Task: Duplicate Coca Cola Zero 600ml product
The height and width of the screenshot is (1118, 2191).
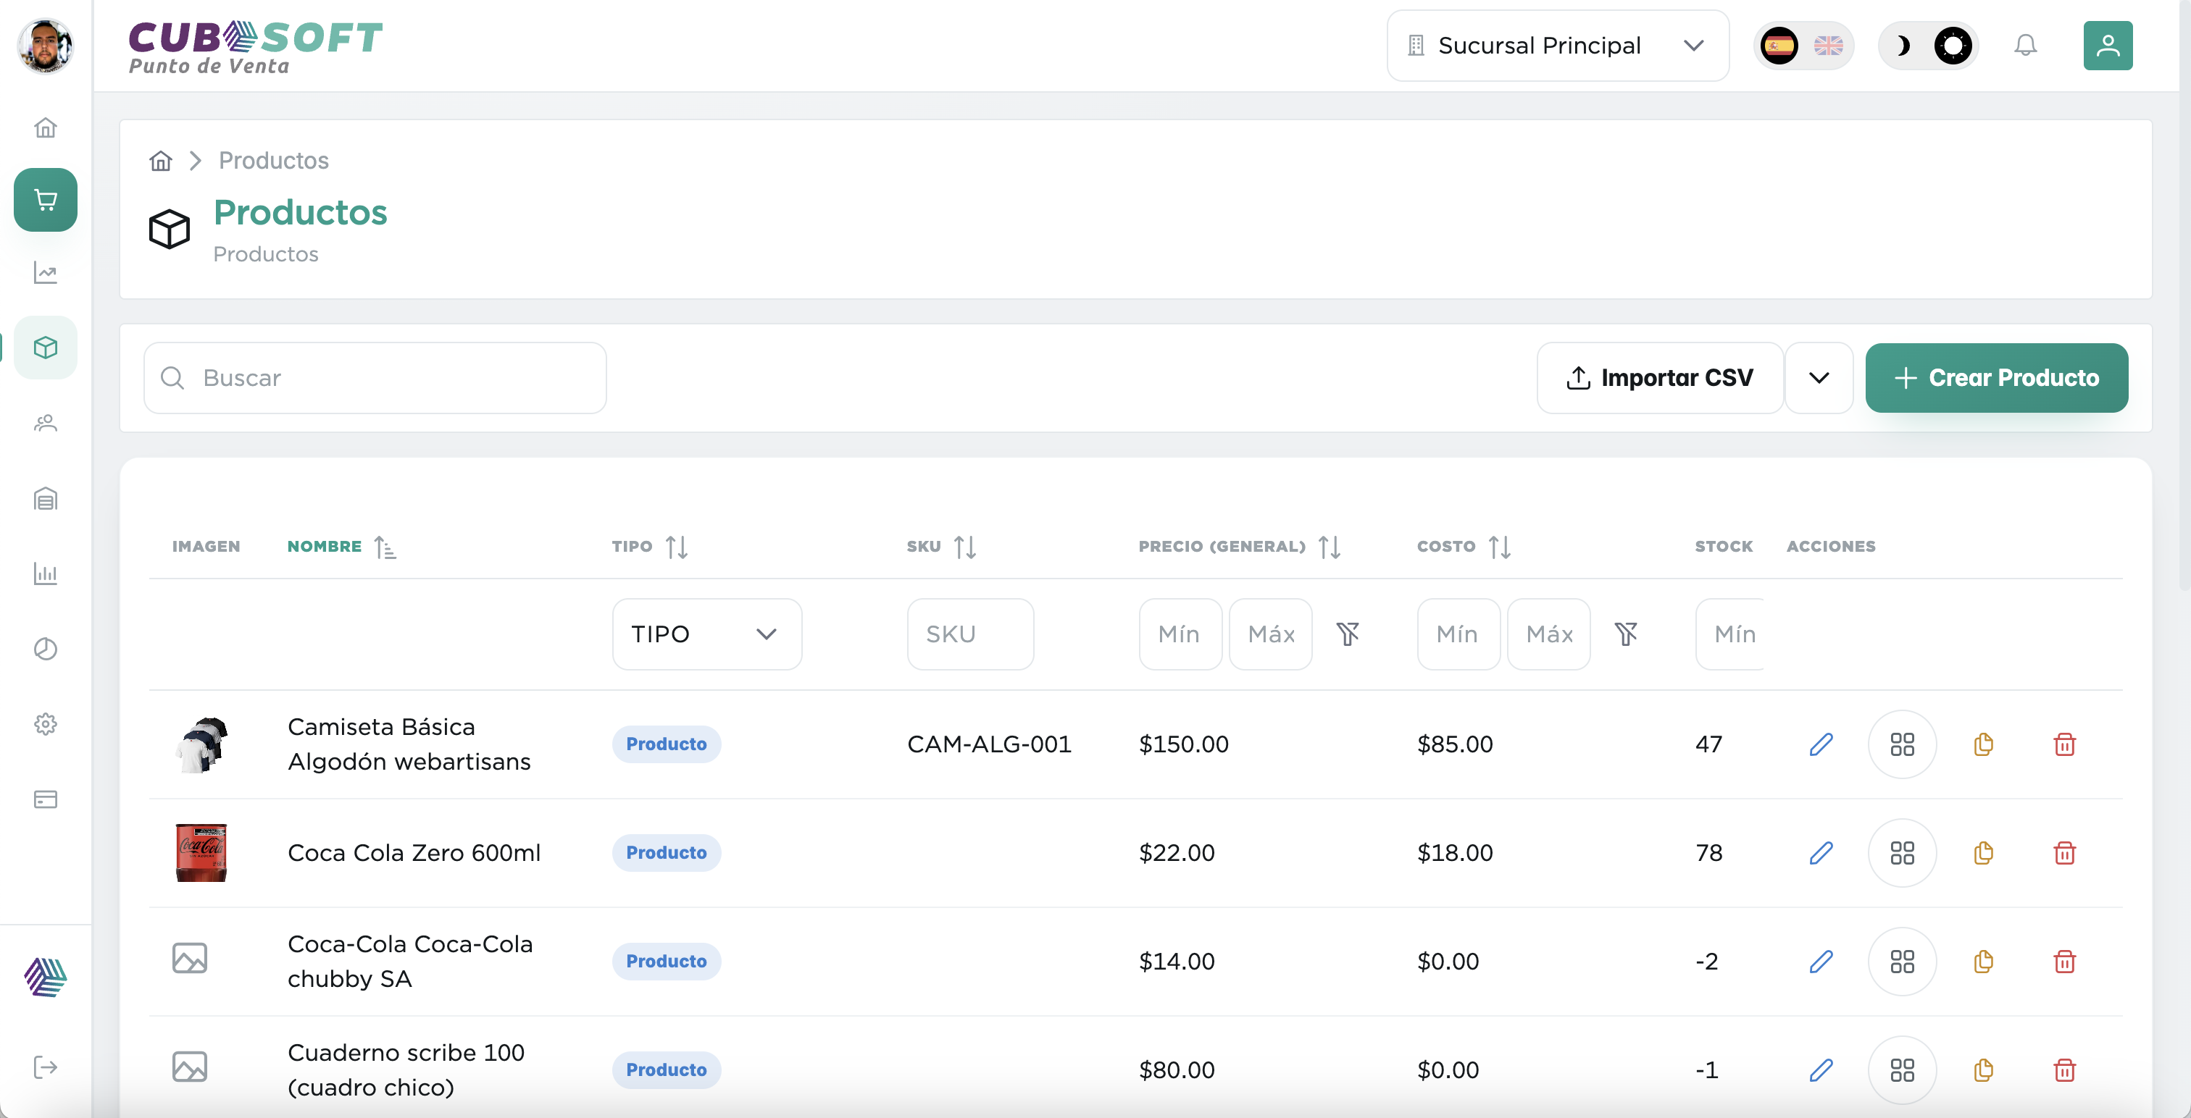Action: coord(1982,853)
